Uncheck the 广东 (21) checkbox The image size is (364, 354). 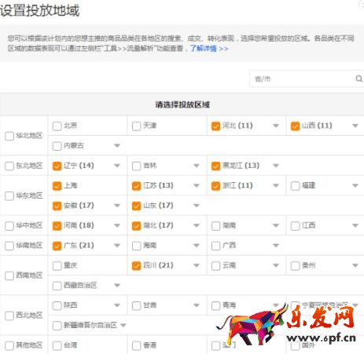point(57,246)
